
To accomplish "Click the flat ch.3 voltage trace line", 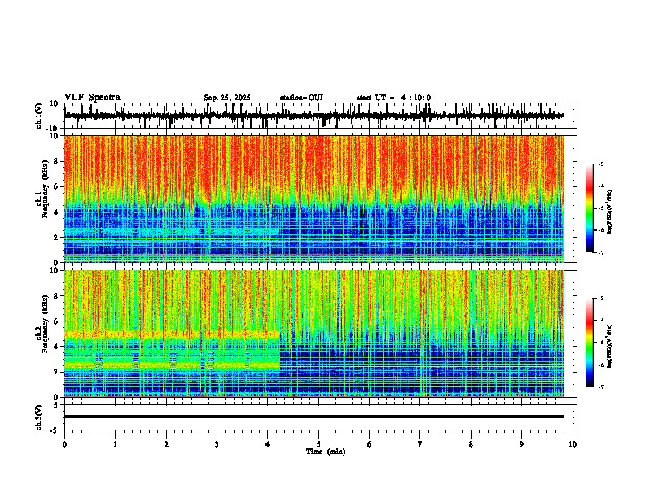I will [x=314, y=417].
